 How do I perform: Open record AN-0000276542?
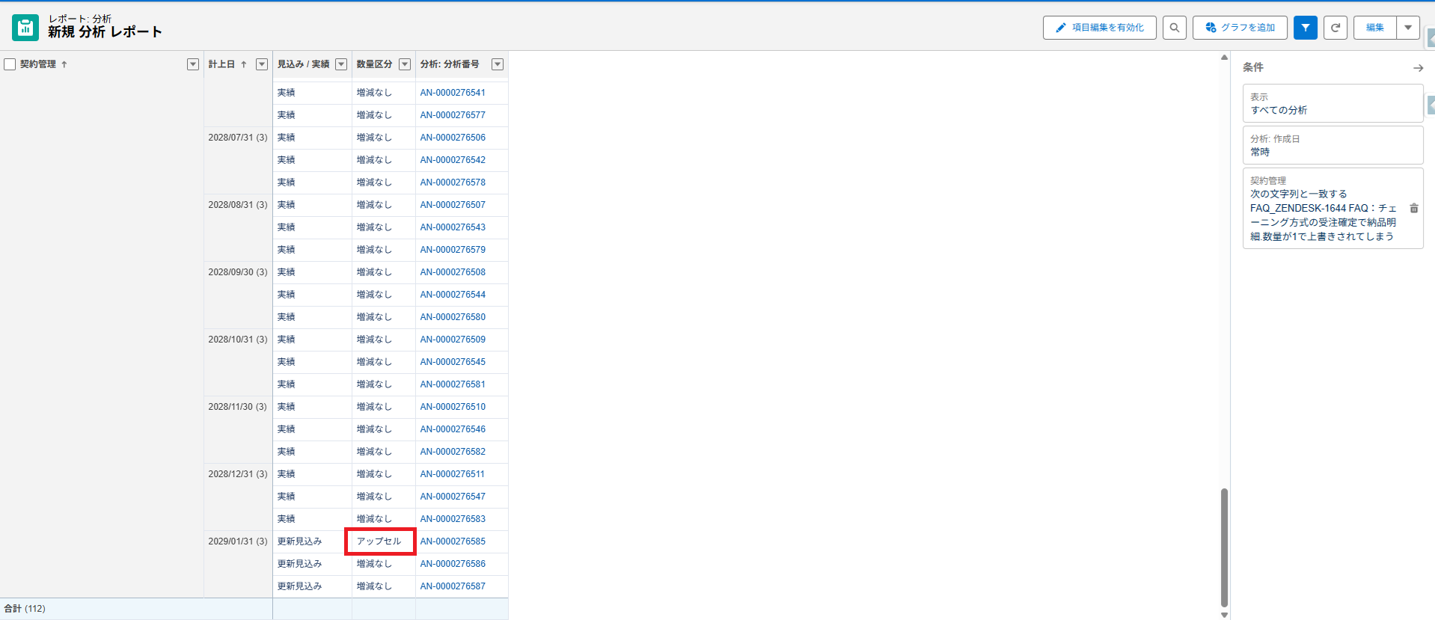click(x=453, y=160)
